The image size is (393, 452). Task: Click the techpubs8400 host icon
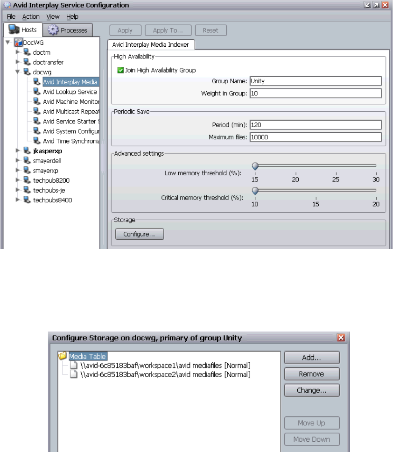(27, 200)
